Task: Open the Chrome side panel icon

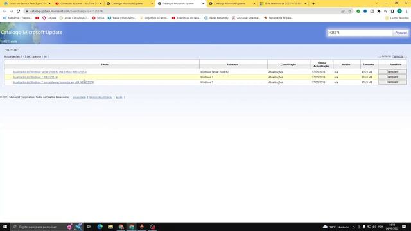Action: click(392, 12)
